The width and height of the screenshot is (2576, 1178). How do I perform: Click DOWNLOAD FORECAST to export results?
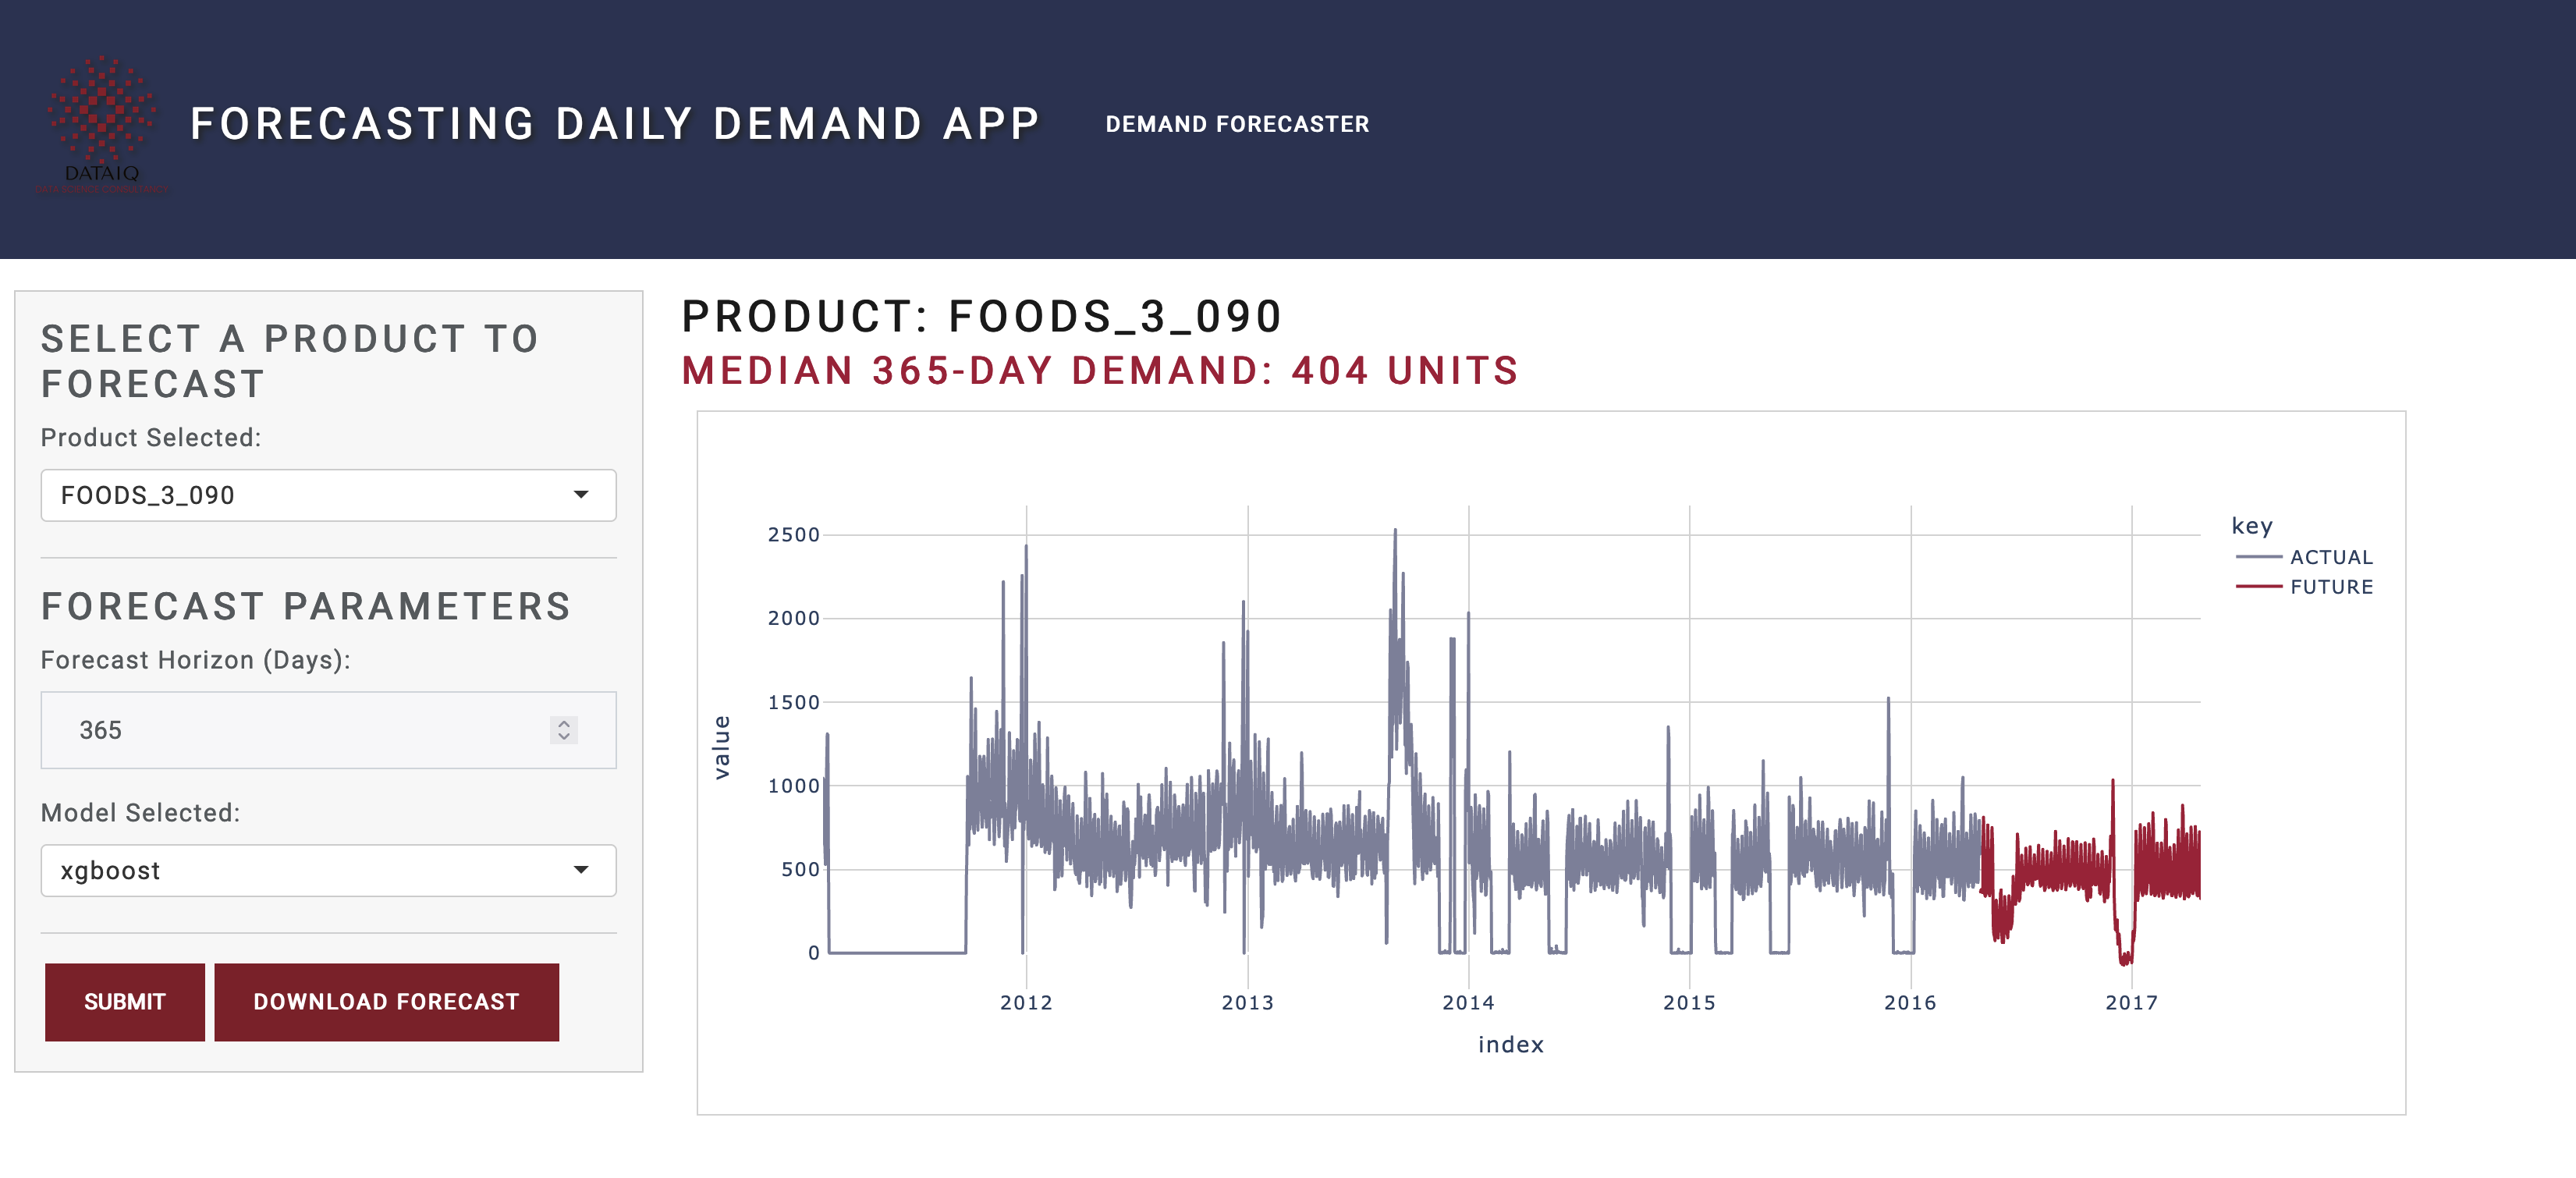click(x=386, y=1001)
